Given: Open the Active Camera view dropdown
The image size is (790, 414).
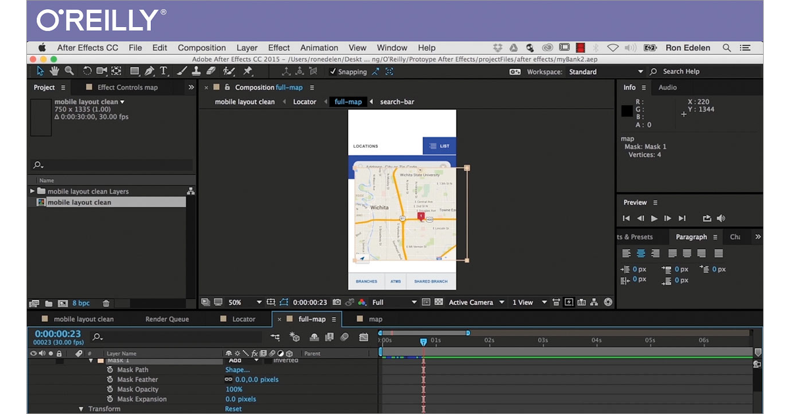Looking at the screenshot, I should tap(477, 302).
